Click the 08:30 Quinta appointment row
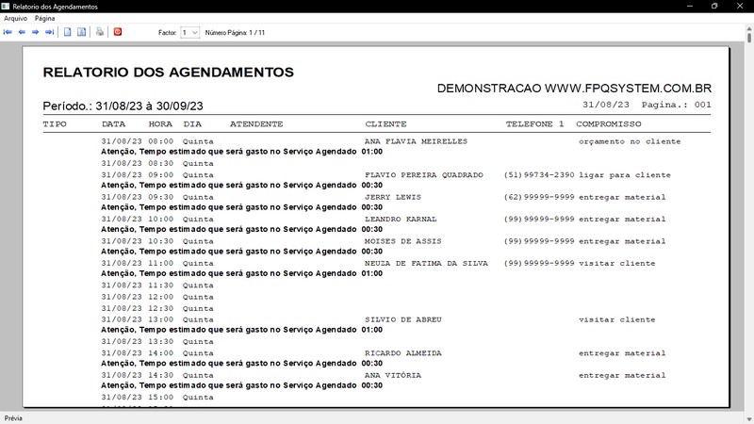The height and width of the screenshot is (424, 754). pos(157,163)
